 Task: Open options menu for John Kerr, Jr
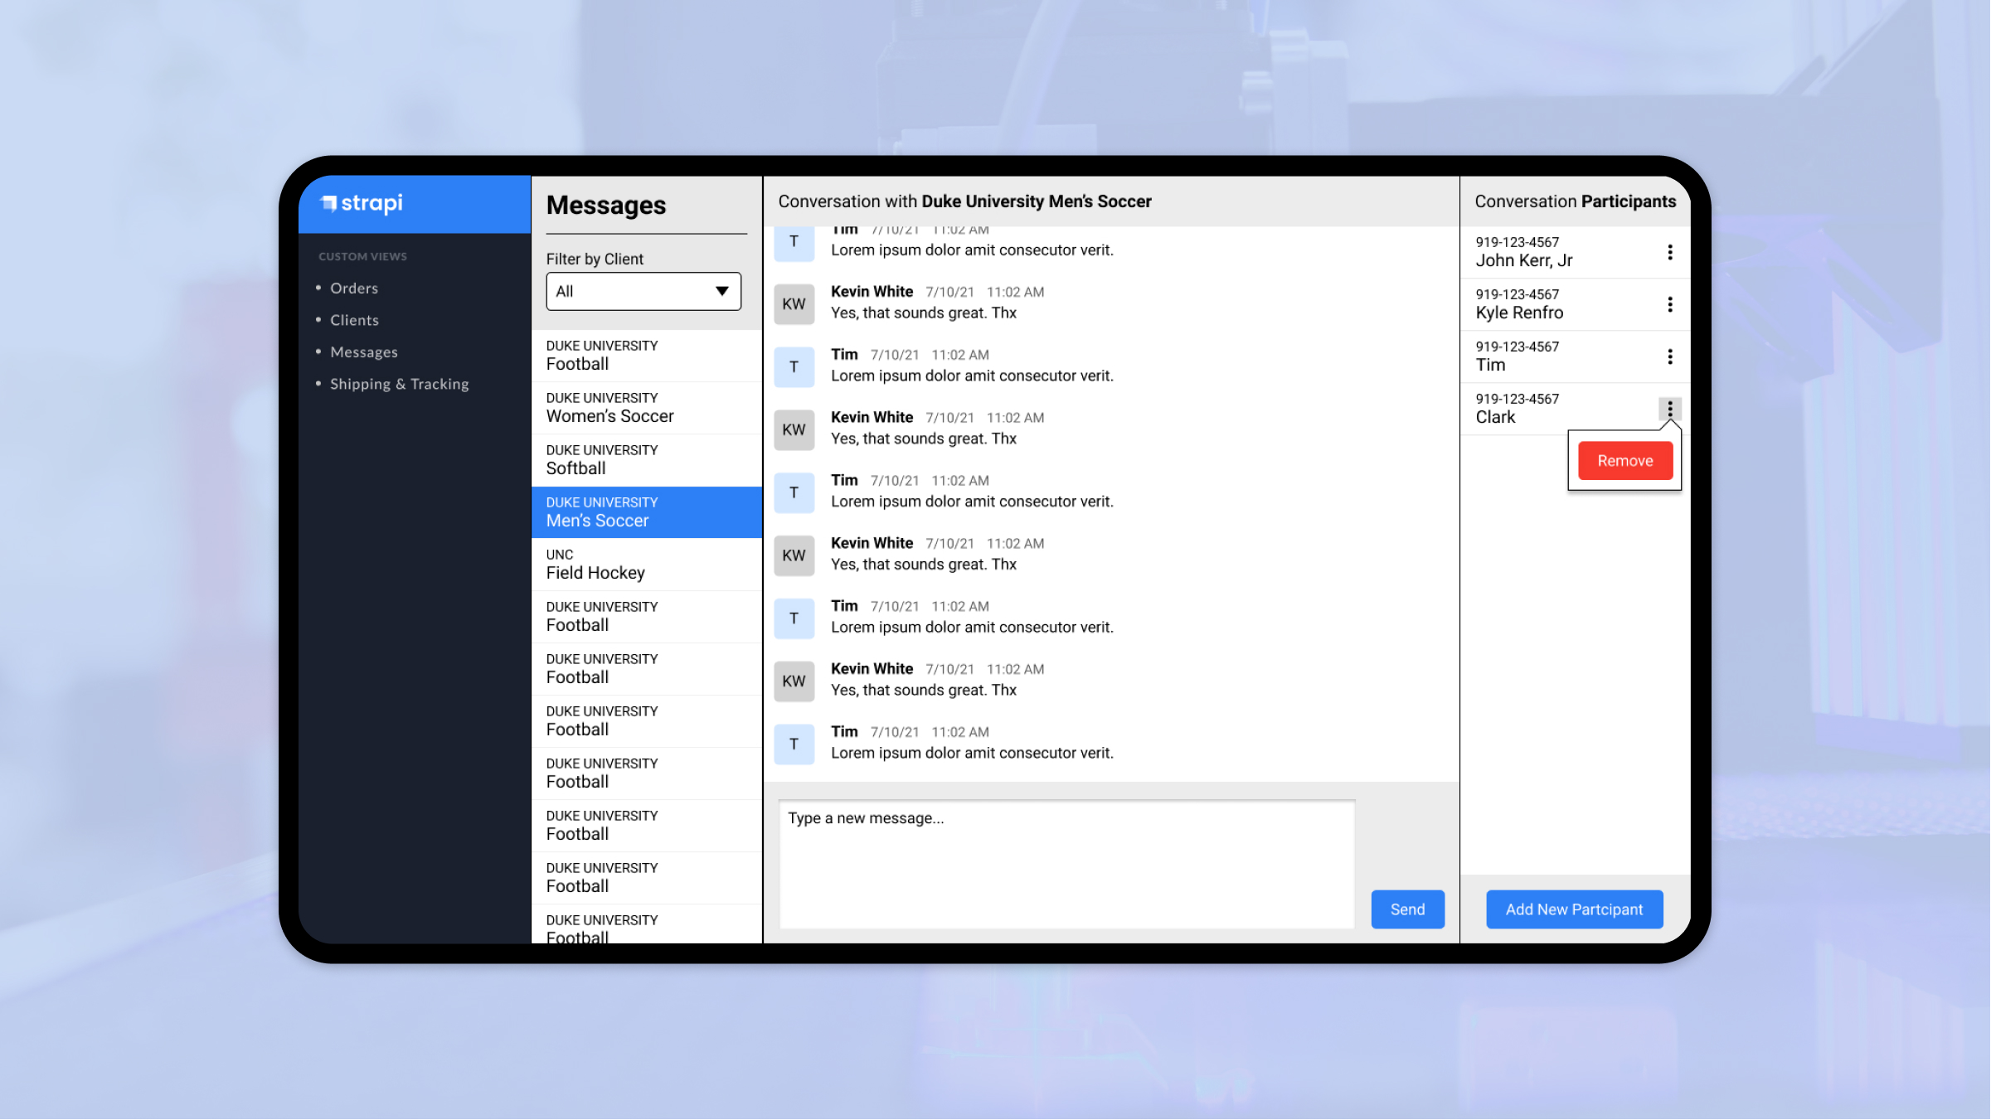pos(1669,252)
